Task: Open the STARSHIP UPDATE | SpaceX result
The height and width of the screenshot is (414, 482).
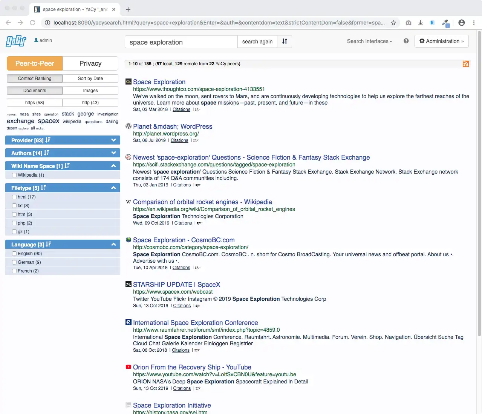Action: [x=176, y=285]
